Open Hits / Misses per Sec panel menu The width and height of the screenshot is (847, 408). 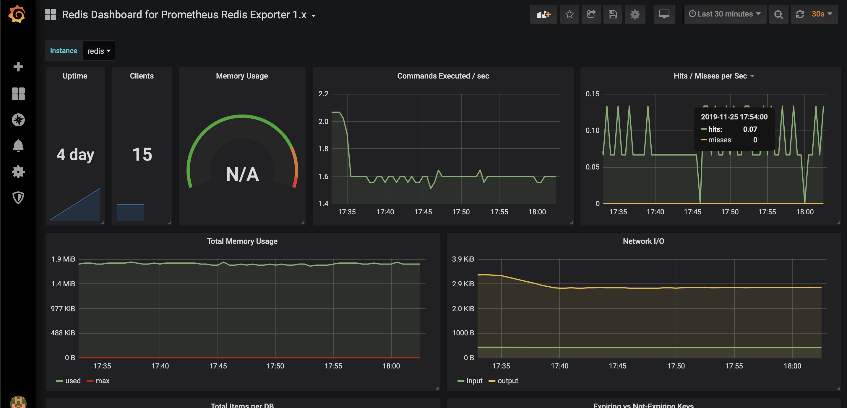pyautogui.click(x=714, y=76)
